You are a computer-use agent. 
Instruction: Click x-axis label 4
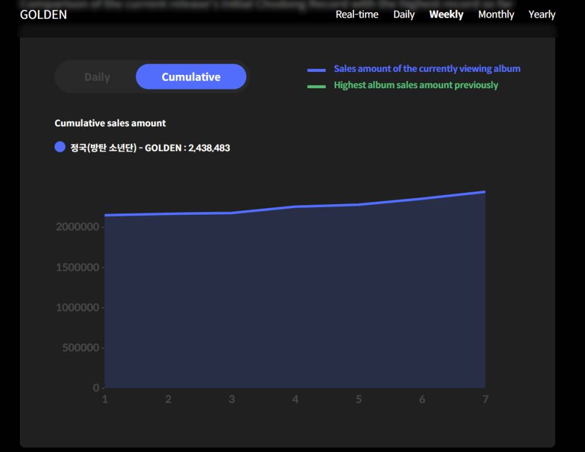click(x=295, y=399)
